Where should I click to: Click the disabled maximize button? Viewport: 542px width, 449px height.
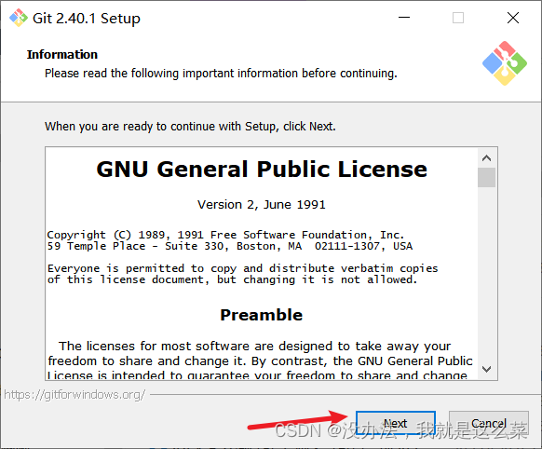458,18
